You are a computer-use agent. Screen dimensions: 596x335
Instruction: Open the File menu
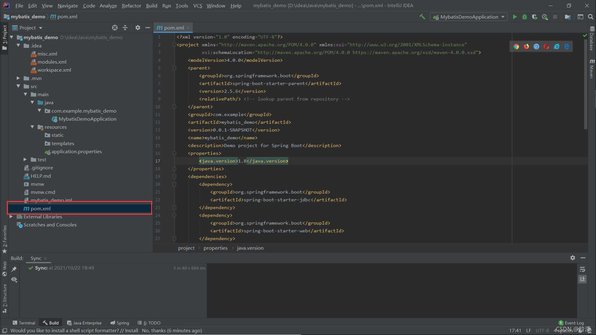tap(19, 5)
